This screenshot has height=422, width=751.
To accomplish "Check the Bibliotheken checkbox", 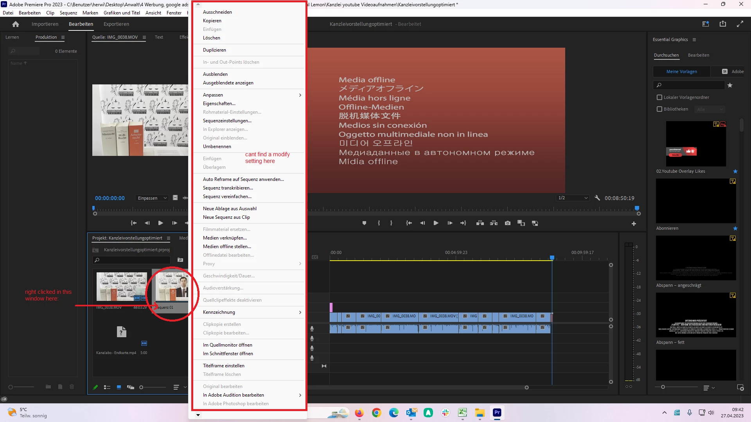I will coord(659,109).
